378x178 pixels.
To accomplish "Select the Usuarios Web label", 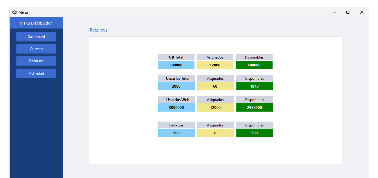I will point(177,99).
